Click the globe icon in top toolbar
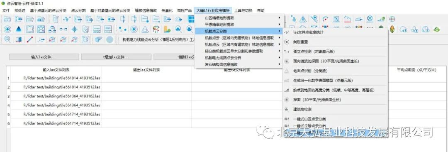The image size is (448, 152). [392, 19]
